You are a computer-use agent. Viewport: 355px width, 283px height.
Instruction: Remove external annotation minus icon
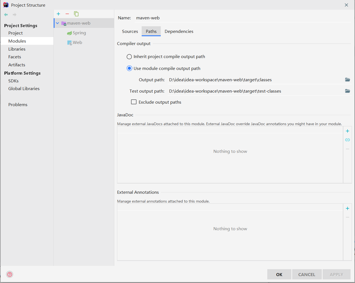tap(348, 217)
